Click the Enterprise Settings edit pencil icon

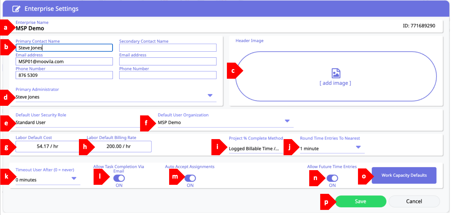(16, 9)
